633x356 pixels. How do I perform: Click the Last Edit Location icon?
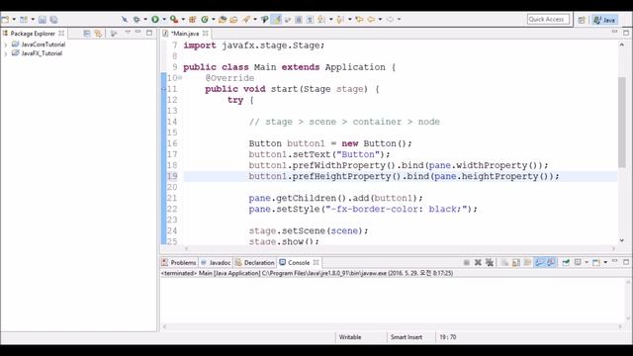[359, 20]
